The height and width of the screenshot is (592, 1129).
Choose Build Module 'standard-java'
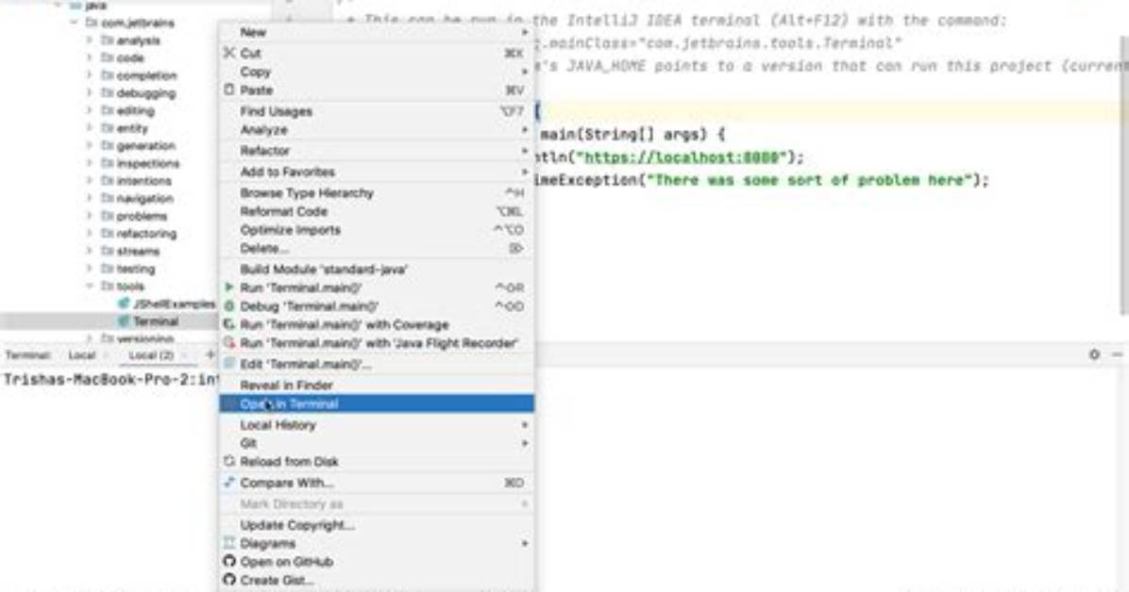377,269
